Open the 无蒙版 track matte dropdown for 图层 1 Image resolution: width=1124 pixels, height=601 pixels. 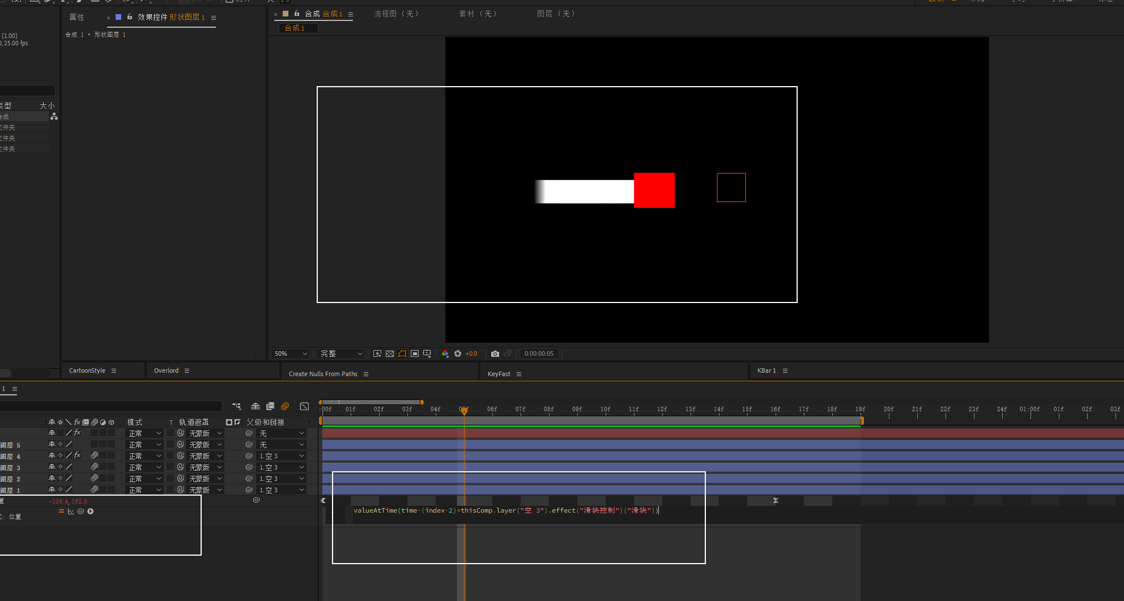coord(205,490)
